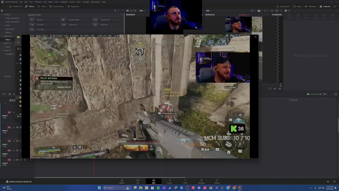
Task: Switch to the Color page
Action: click(x=185, y=181)
